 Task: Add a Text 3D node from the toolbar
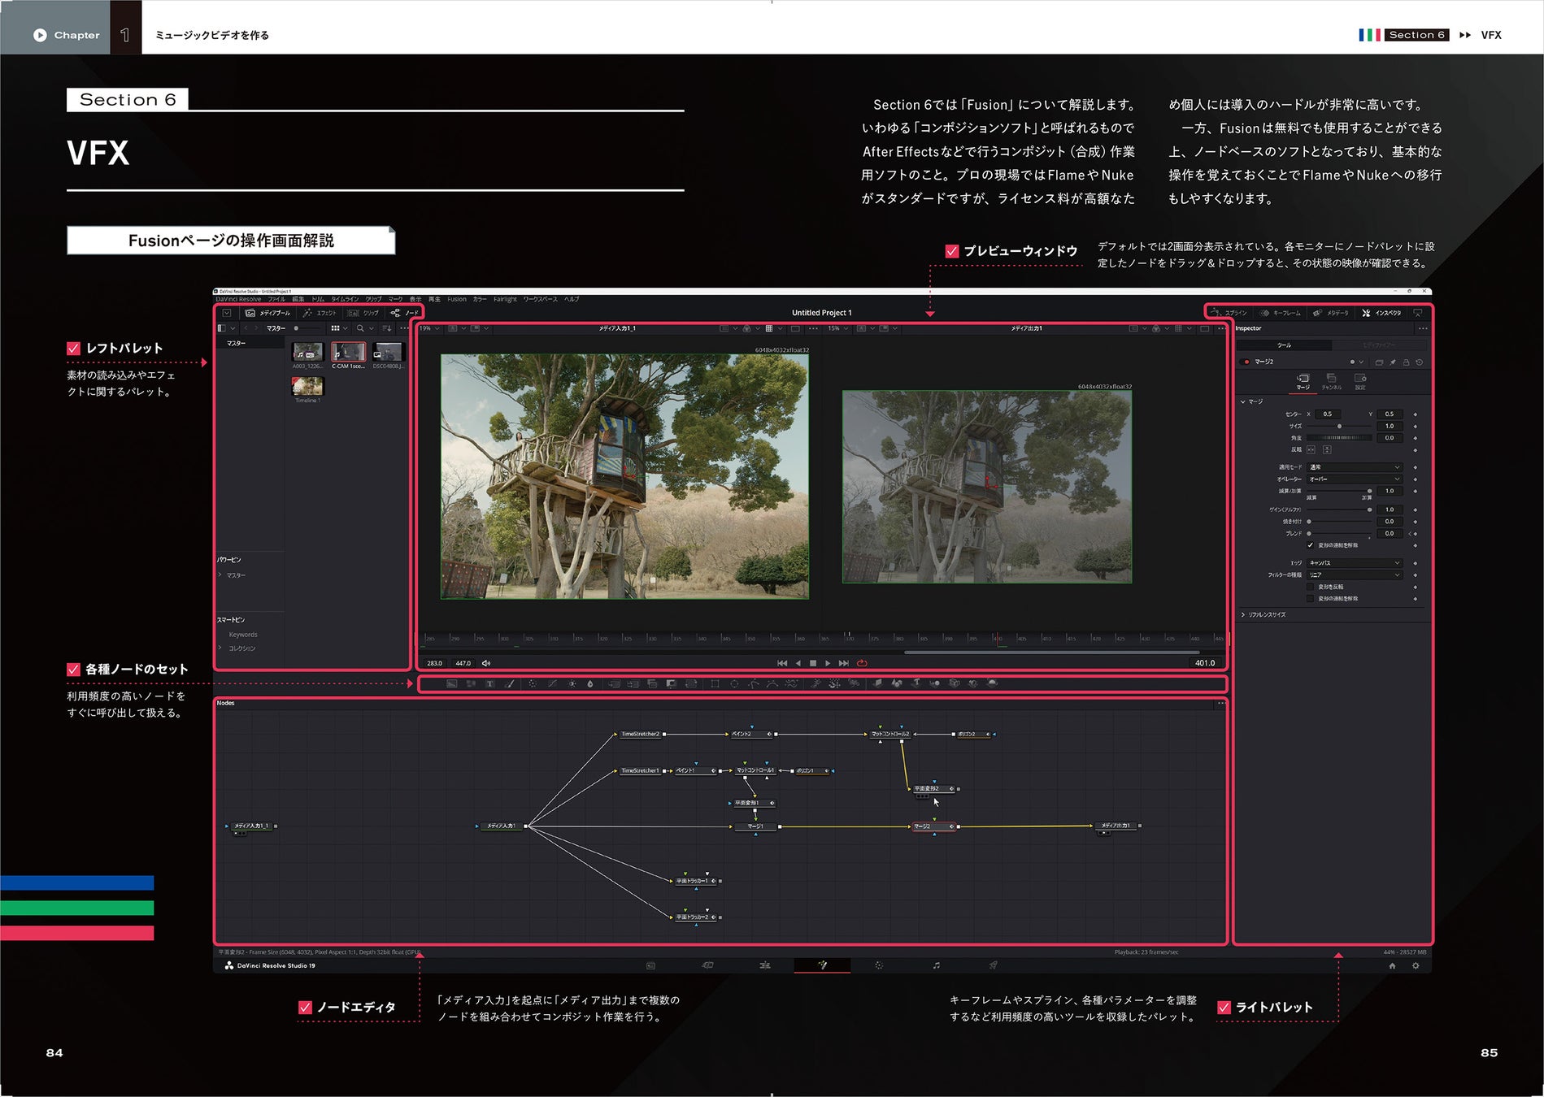(x=916, y=683)
